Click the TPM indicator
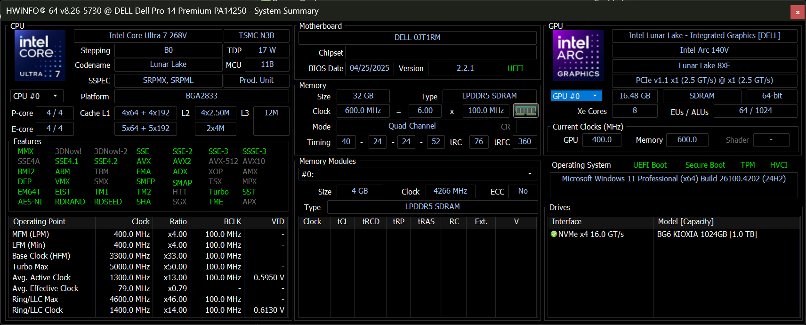The width and height of the screenshot is (806, 325). tap(748, 165)
